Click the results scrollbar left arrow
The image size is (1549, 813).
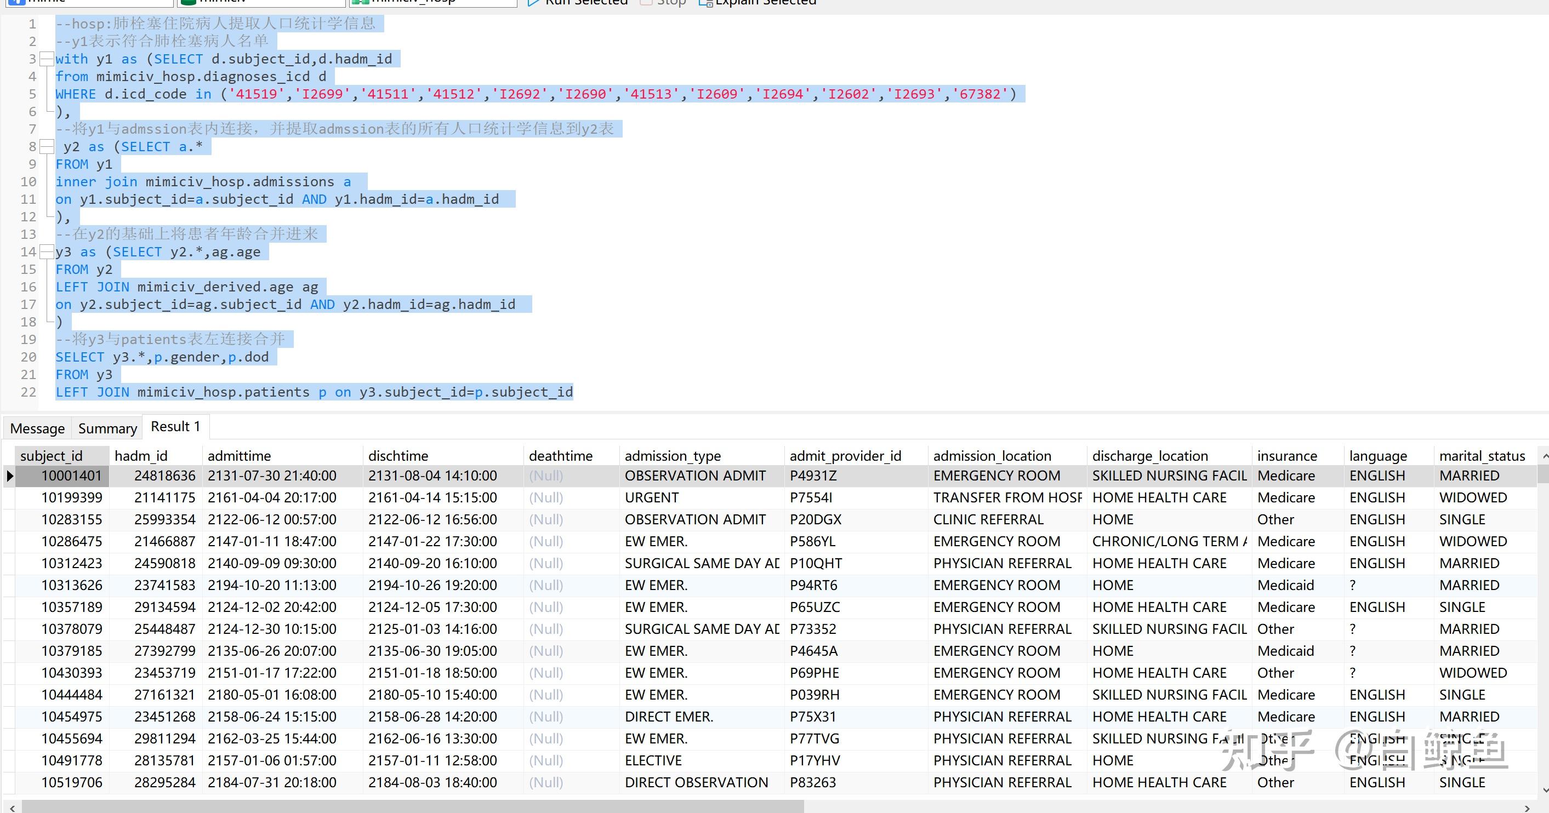click(x=12, y=808)
